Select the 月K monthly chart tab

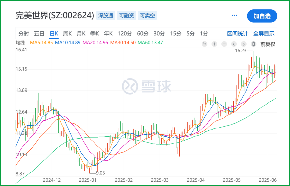81,34
